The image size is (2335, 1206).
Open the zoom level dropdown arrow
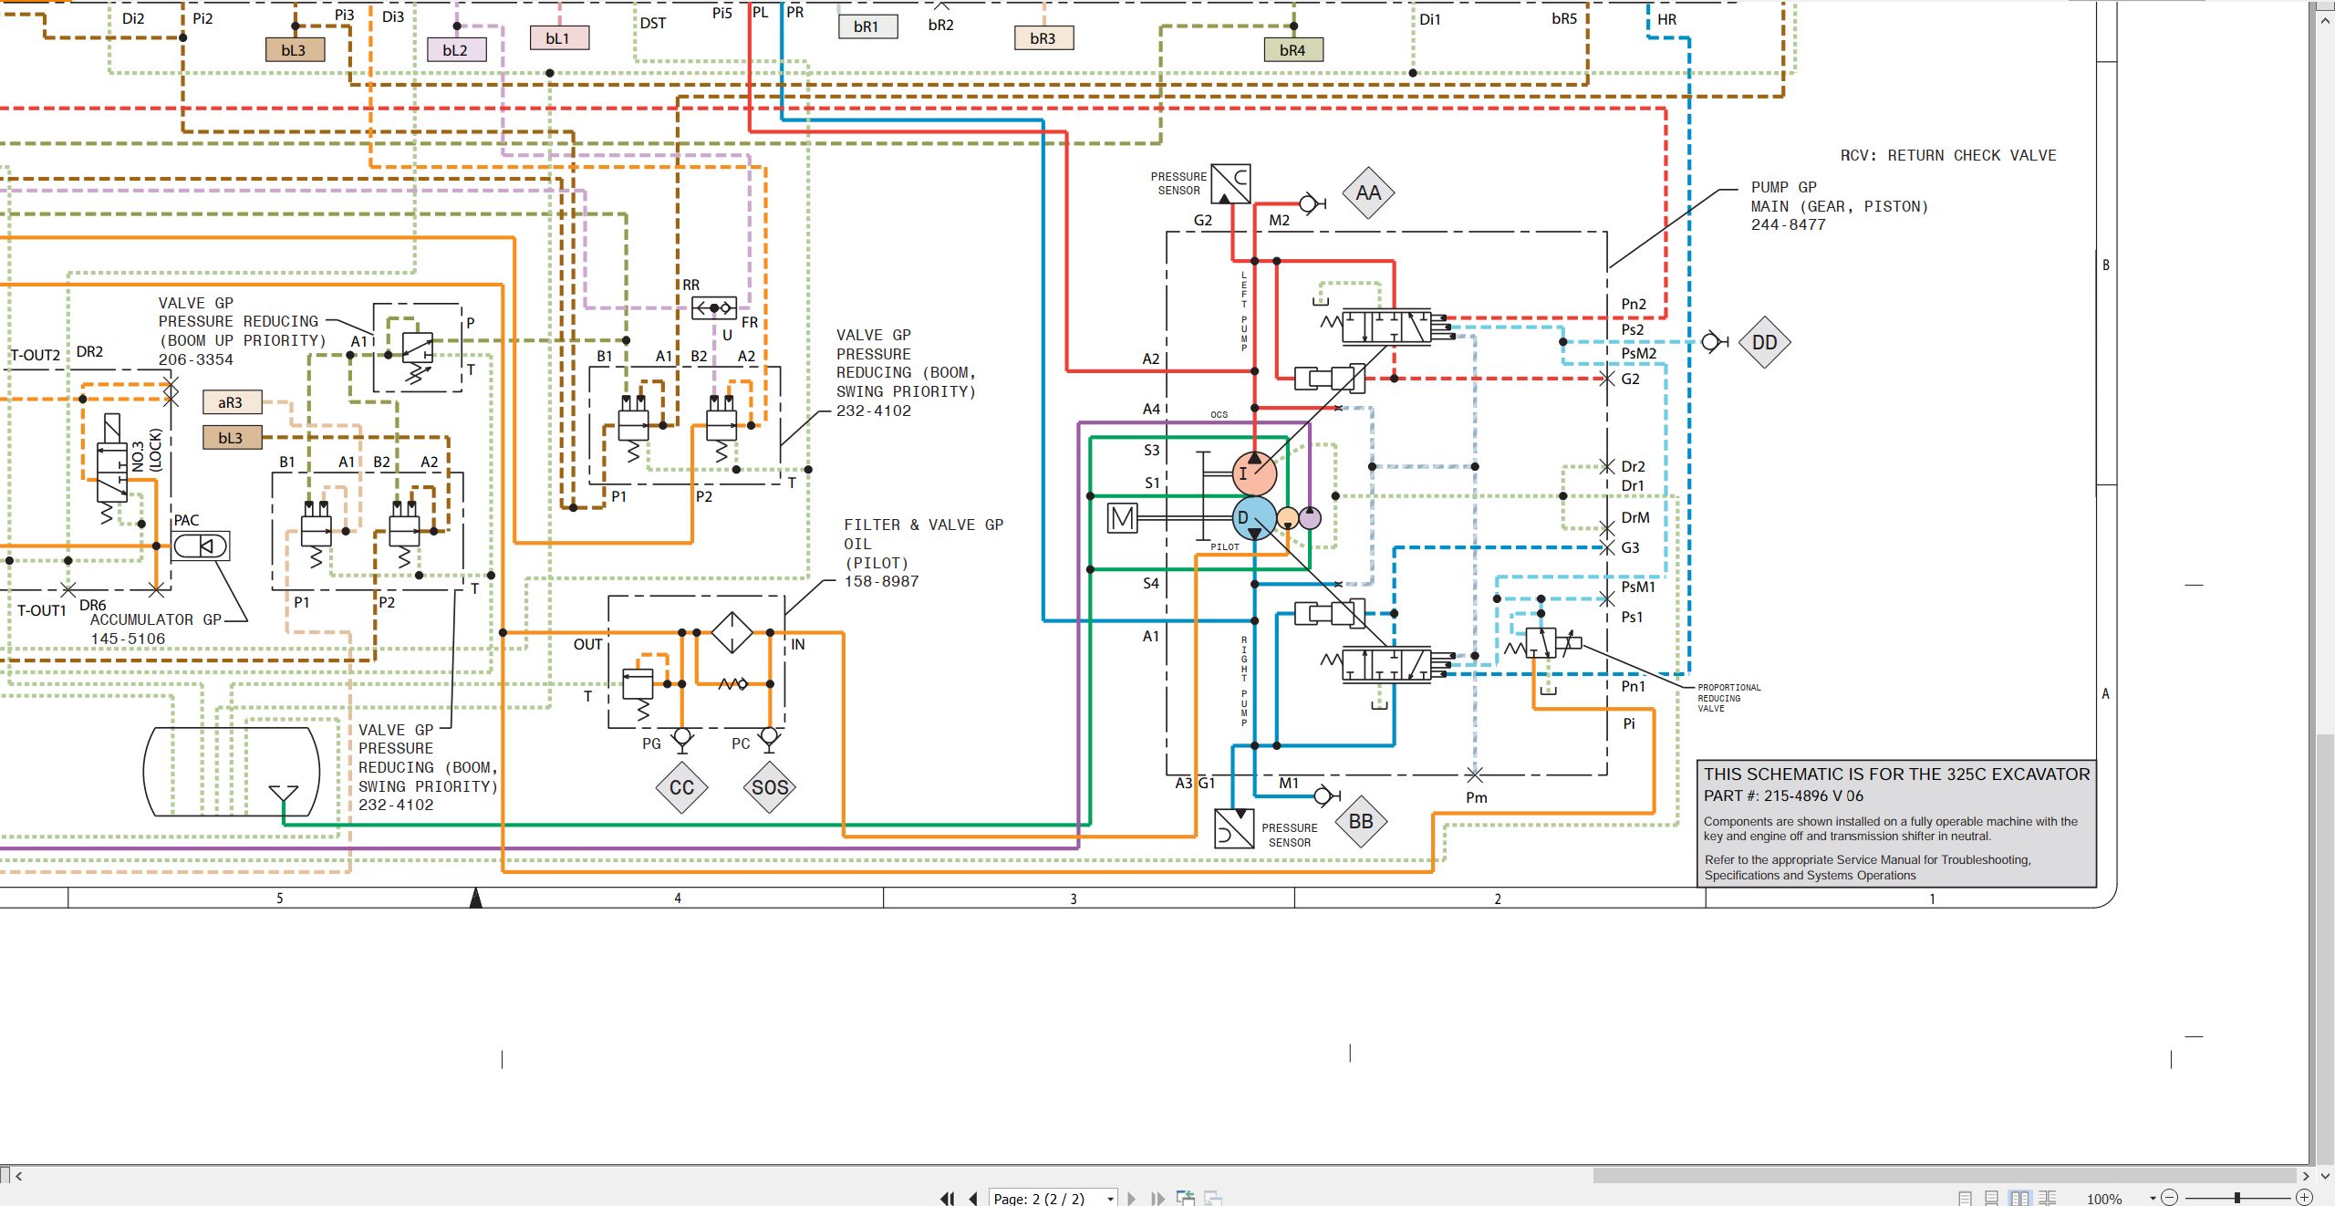tap(2153, 1199)
